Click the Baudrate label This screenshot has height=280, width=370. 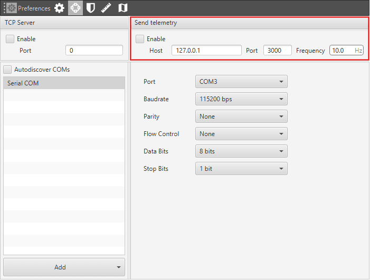pos(156,99)
